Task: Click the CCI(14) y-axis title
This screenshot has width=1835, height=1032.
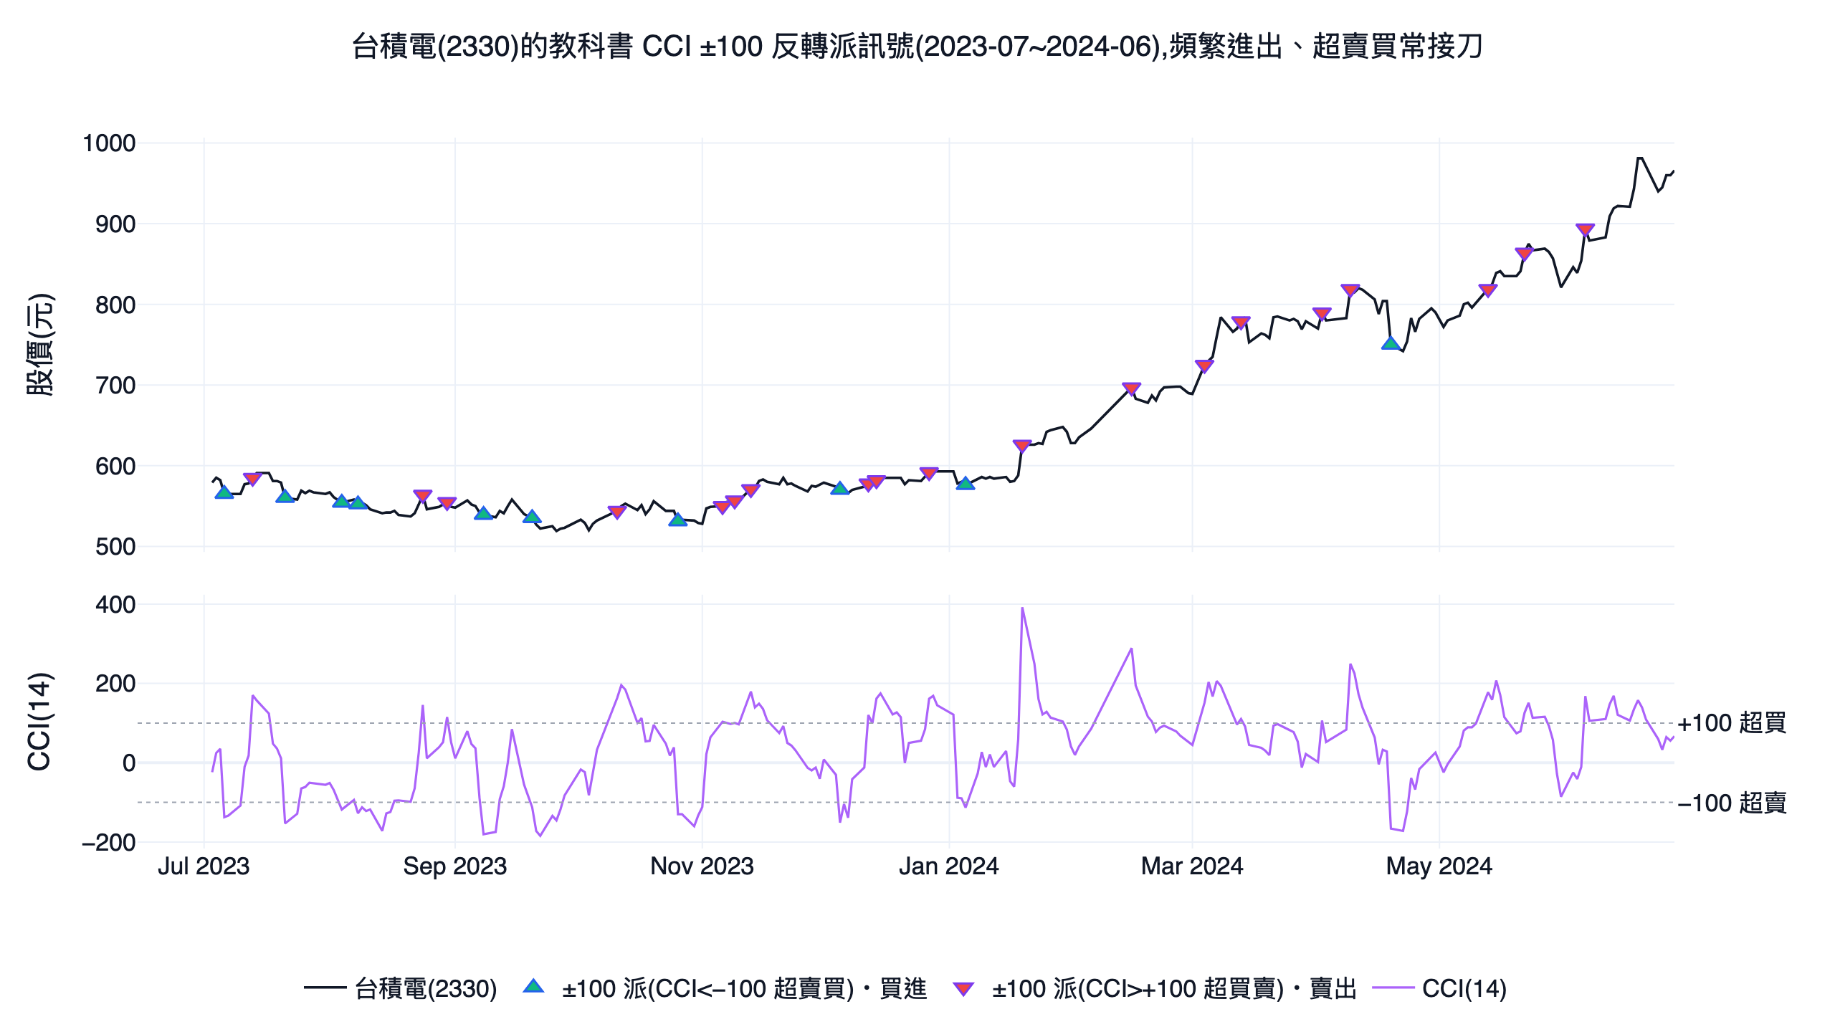Action: point(39,722)
